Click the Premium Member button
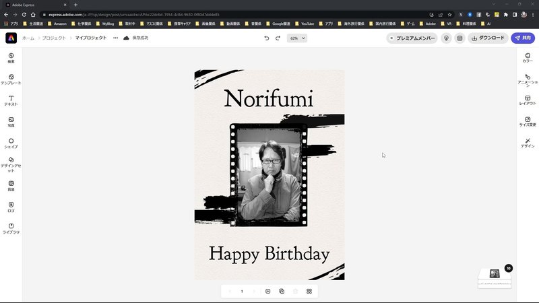The height and width of the screenshot is (303, 539). click(x=412, y=38)
